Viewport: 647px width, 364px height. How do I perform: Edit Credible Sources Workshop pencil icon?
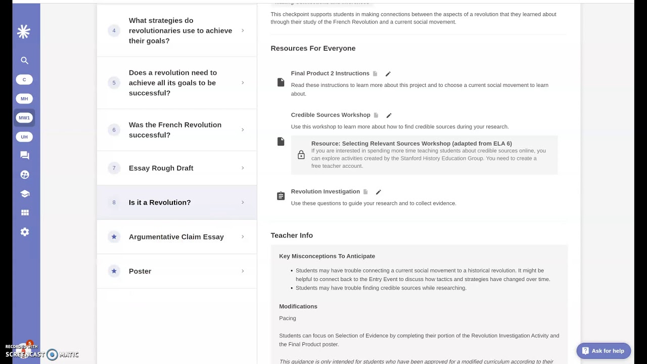(x=389, y=115)
